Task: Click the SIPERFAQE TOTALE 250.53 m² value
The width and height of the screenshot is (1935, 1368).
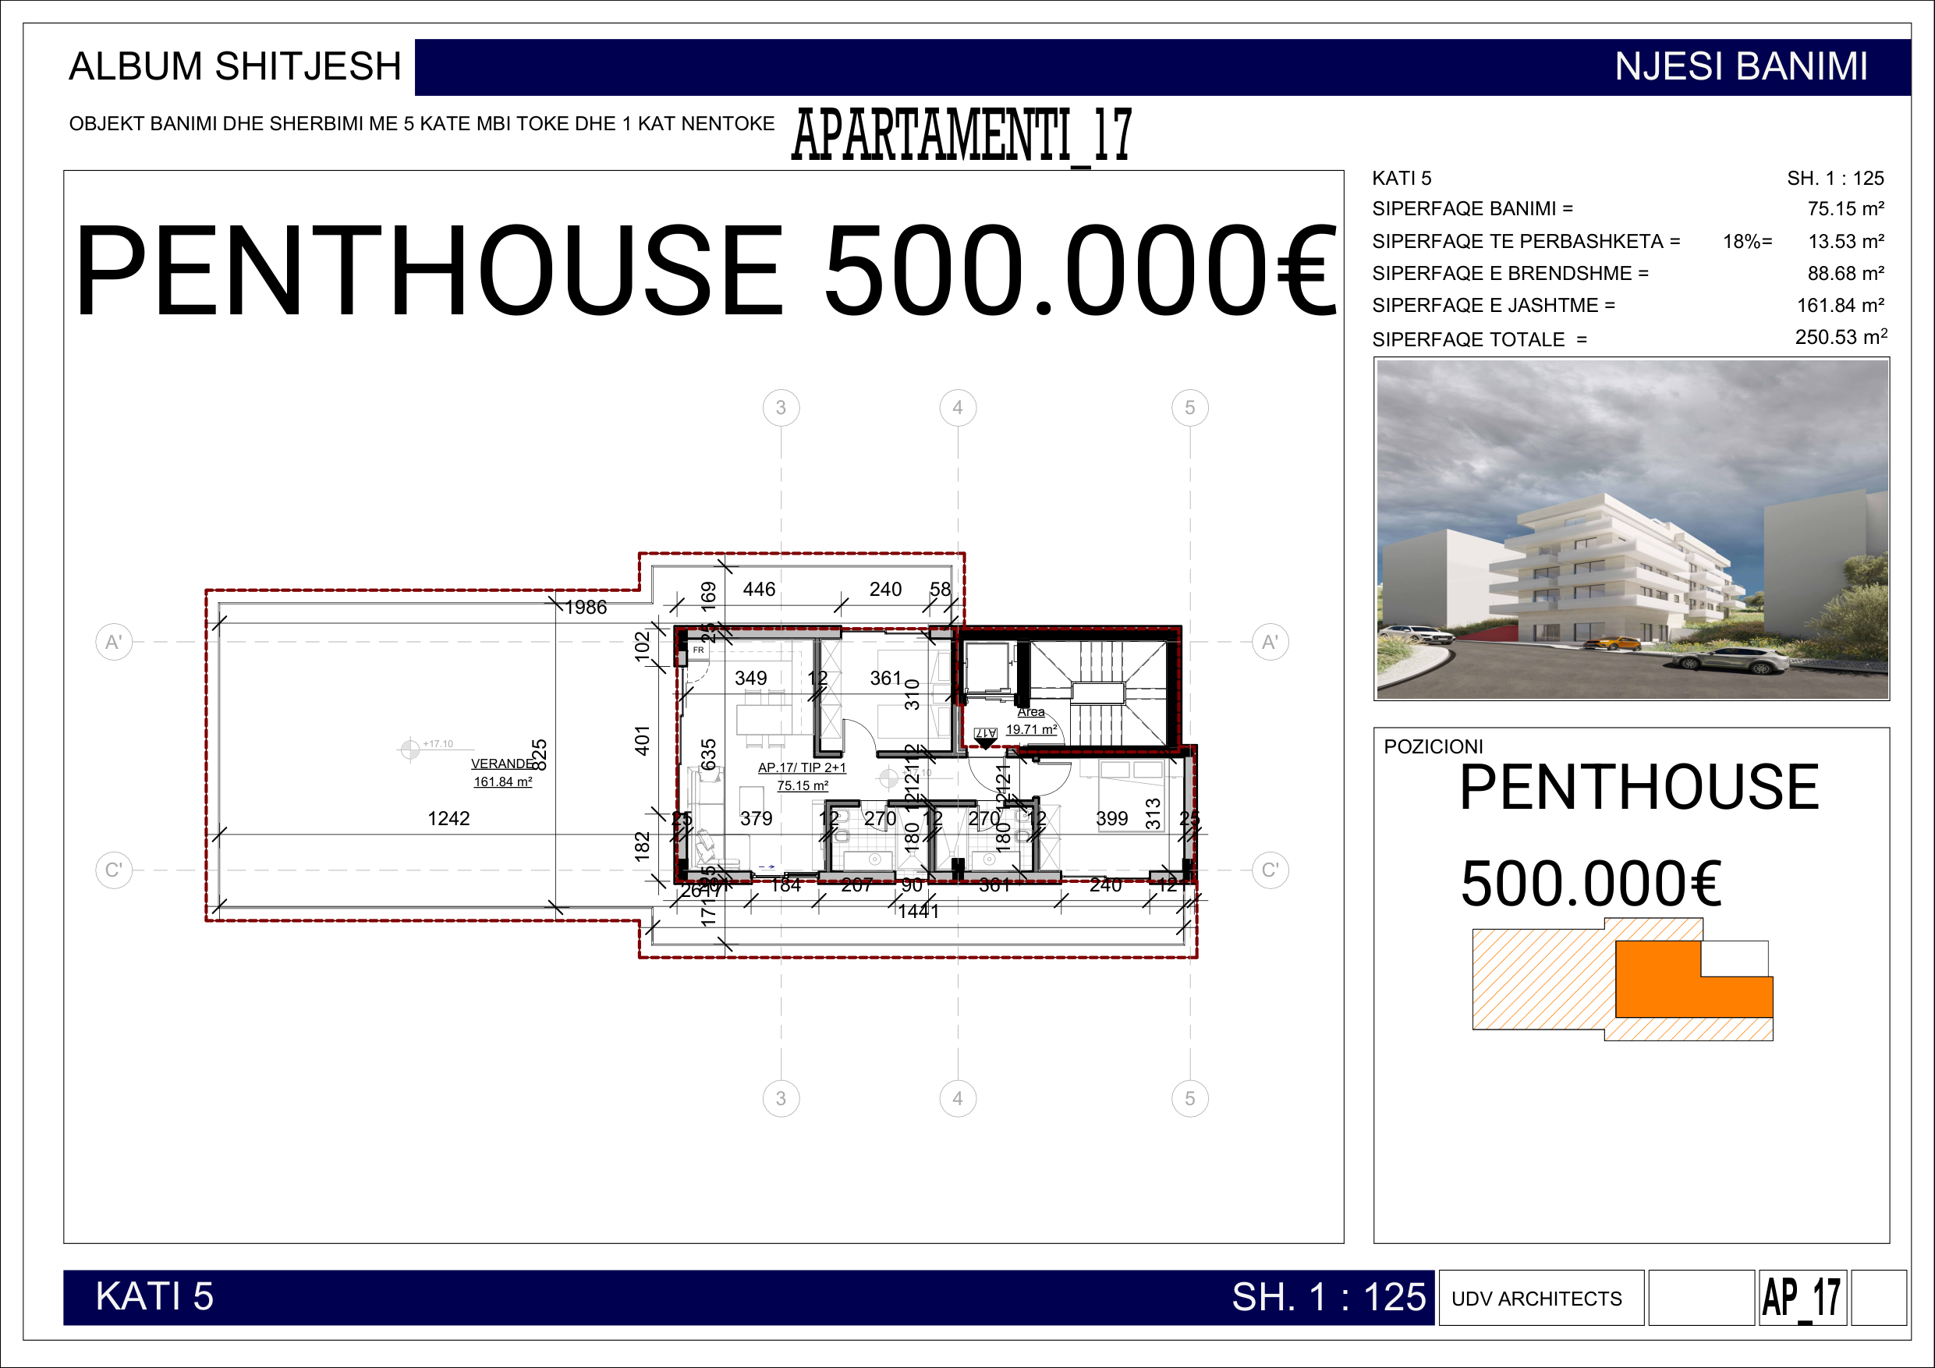Action: 1841,337
